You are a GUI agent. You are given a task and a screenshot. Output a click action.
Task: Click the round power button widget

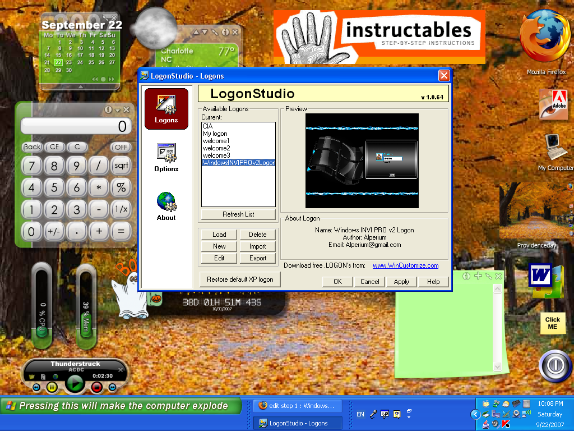pos(556,366)
